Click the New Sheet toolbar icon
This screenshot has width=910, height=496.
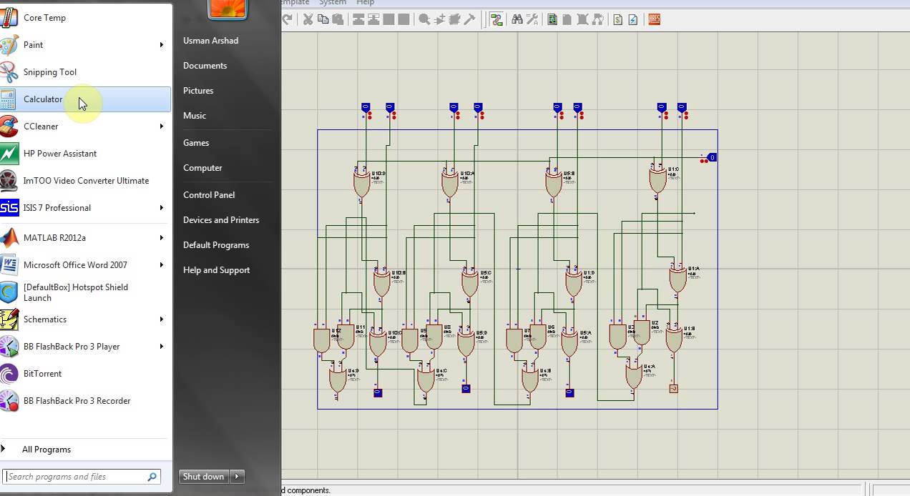pyautogui.click(x=567, y=19)
